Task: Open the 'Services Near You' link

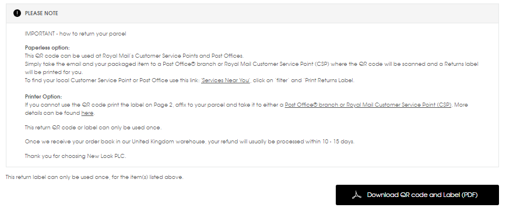Action: click(x=226, y=80)
